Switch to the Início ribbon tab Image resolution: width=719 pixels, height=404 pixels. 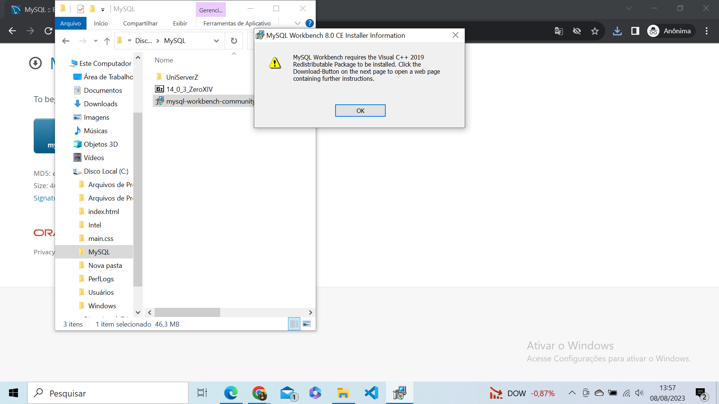coord(101,23)
